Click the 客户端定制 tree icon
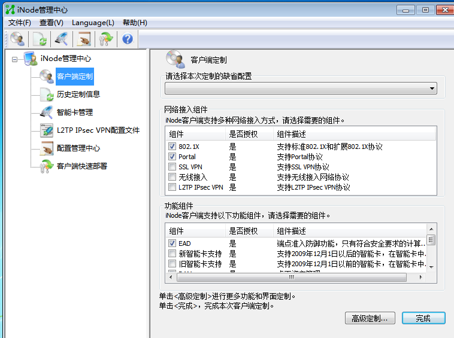This screenshot has height=338, width=454. click(x=47, y=77)
